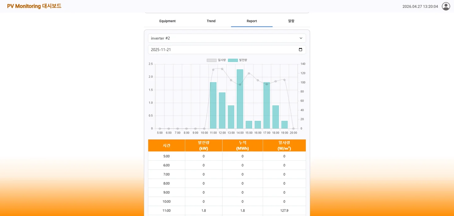The image size is (454, 216).
Task: Click the irradiance line point at 20:00
Action: pos(293,129)
